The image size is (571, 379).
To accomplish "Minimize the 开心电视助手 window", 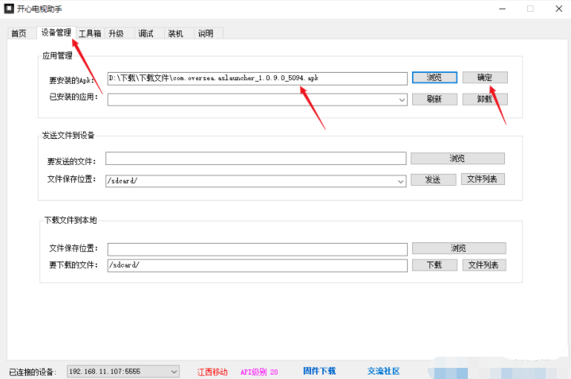I will point(503,9).
